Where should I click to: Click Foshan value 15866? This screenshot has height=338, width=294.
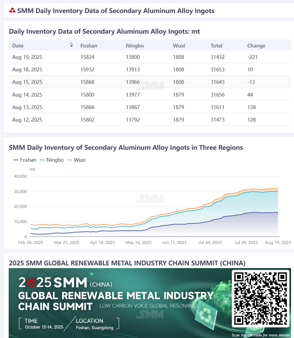[x=87, y=107]
